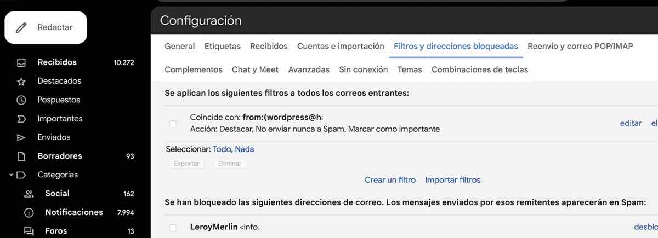Select Nada filters link
Screen dimensions: 658x238
pyautogui.click(x=245, y=149)
